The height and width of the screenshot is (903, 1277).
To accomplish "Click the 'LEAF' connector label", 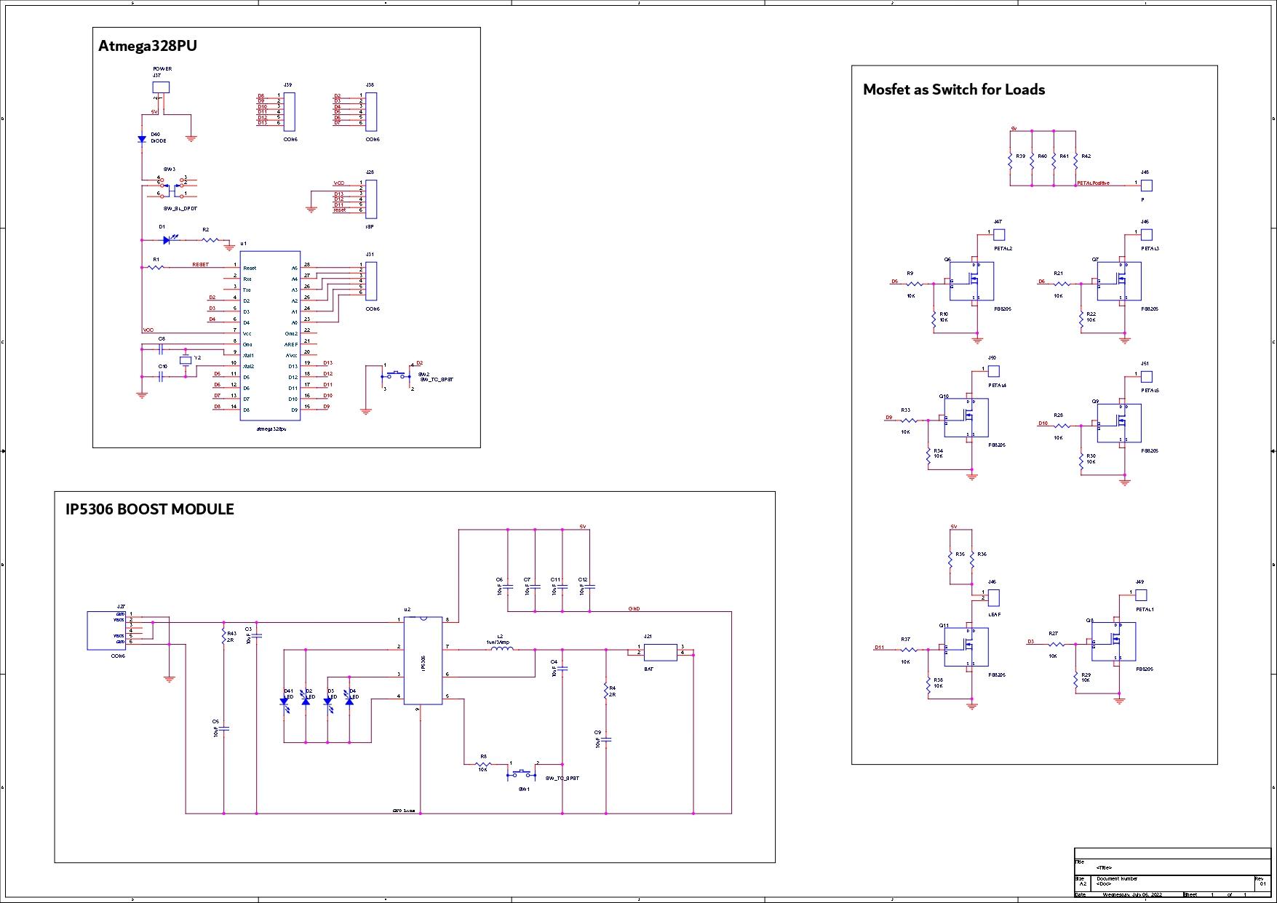I will [x=995, y=615].
